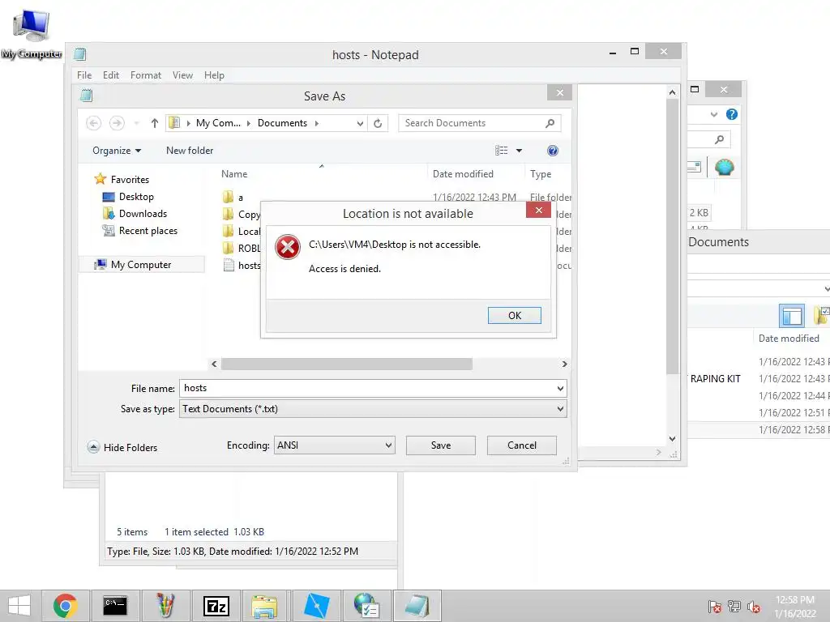Image resolution: width=830 pixels, height=622 pixels.
Task: Click New folder in Save As toolbar
Action: [x=190, y=151]
